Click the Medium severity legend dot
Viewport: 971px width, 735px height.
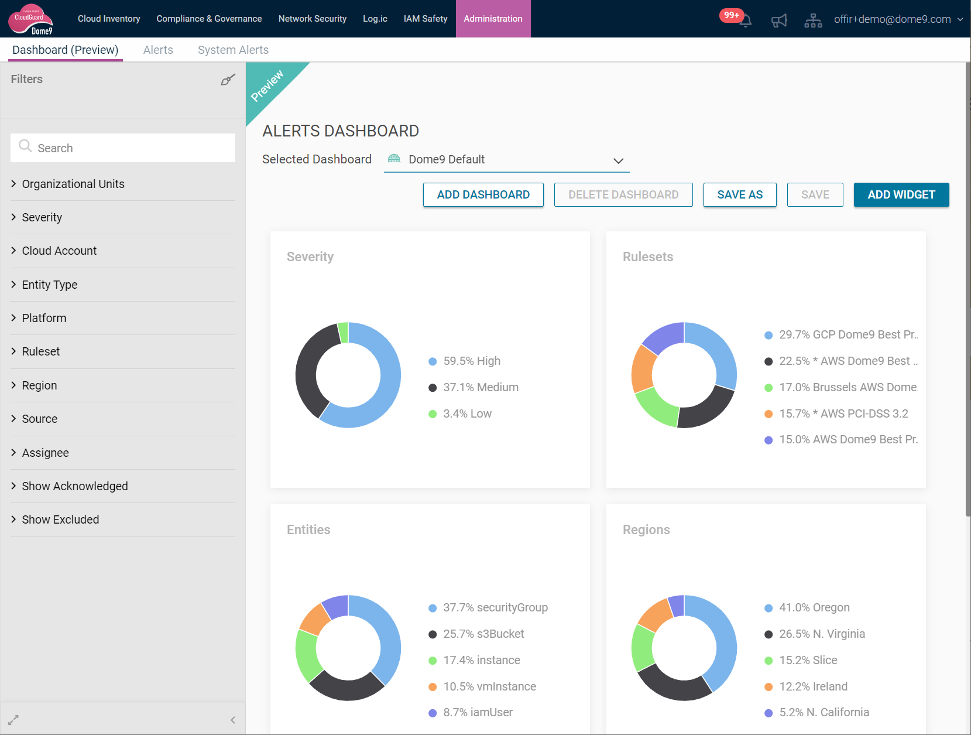click(433, 388)
